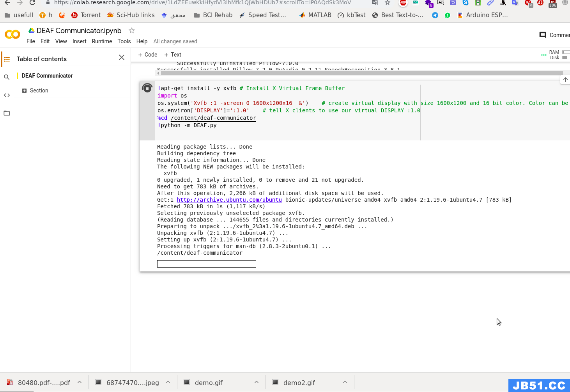Open the Files folder sidebar icon
The image size is (570, 392).
7,113
